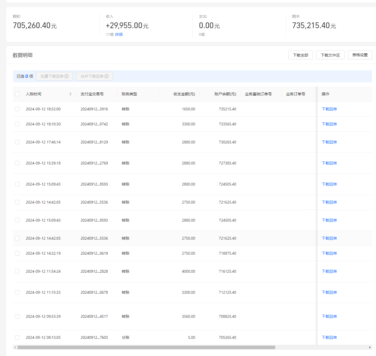Click 下载回单 for transaction 20240912...0678
Image resolution: width=376 pixels, height=356 pixels.
pos(329,292)
